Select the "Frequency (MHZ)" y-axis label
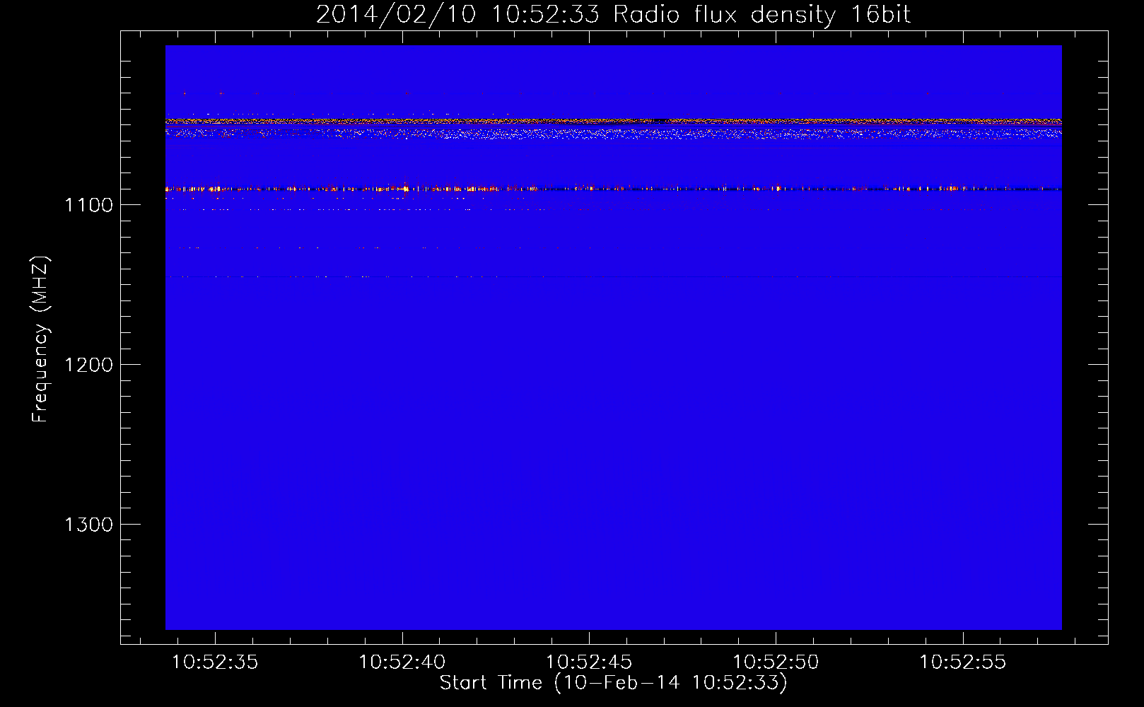The image size is (1144, 707). [40, 339]
